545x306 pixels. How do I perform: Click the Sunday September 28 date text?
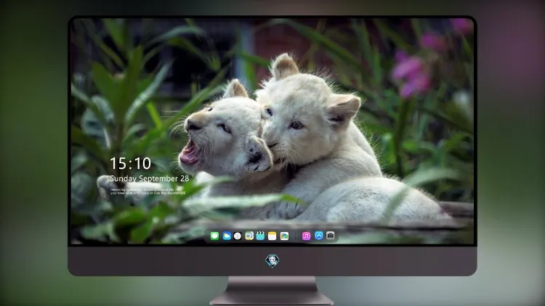(x=150, y=178)
